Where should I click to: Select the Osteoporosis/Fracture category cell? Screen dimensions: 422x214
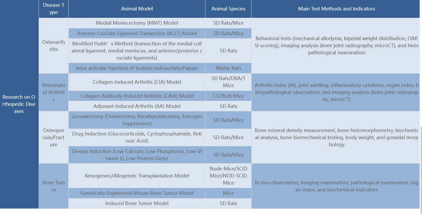coord(53,138)
